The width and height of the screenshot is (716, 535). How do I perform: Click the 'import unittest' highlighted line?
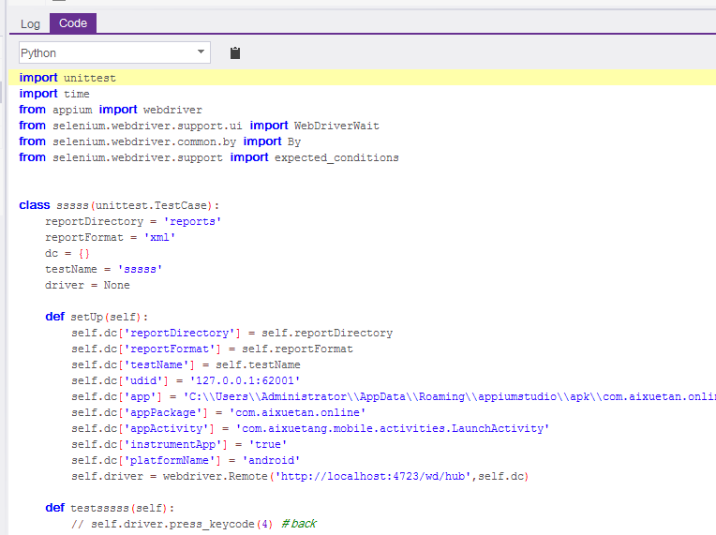(x=67, y=78)
